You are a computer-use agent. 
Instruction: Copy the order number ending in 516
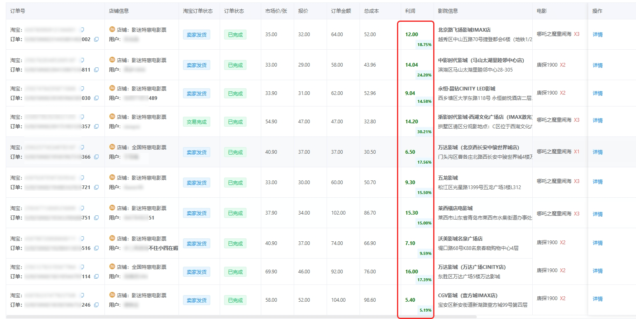(96, 248)
